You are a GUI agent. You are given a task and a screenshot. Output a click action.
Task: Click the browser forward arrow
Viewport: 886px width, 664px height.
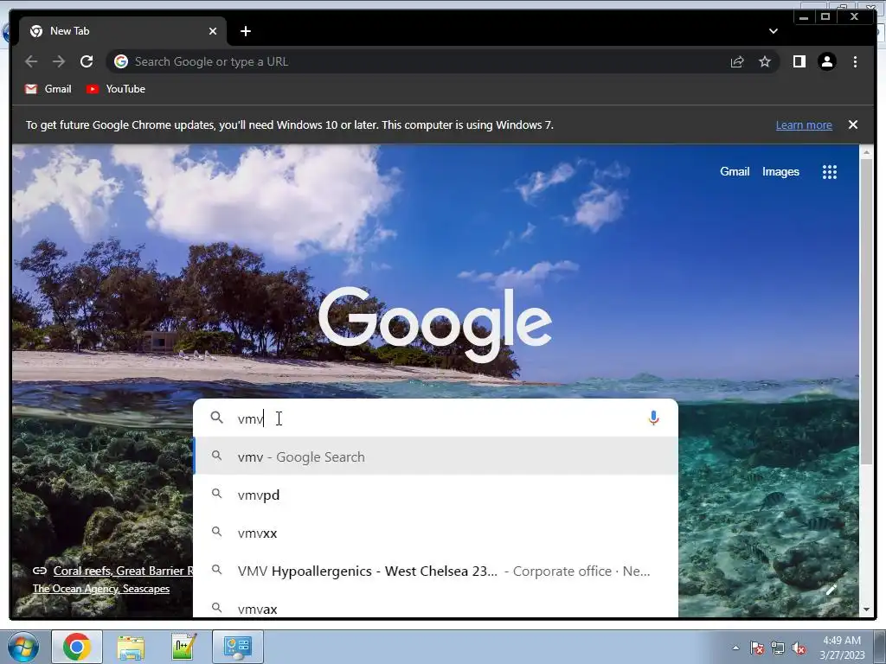[59, 61]
